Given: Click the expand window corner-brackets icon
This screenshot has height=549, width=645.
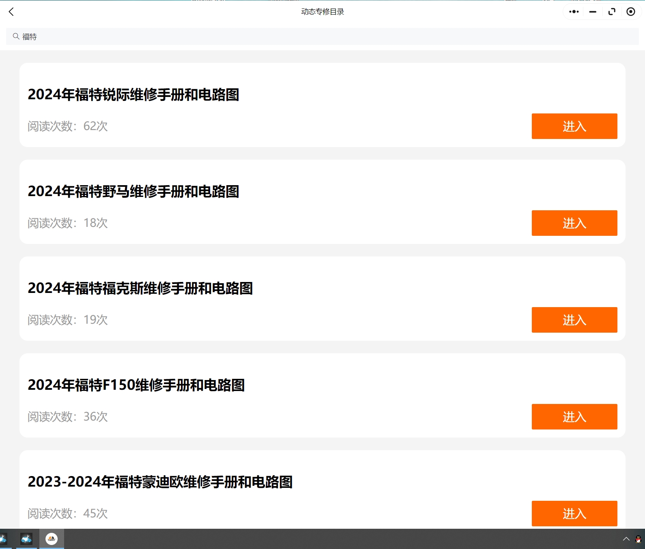Looking at the screenshot, I should tap(612, 12).
